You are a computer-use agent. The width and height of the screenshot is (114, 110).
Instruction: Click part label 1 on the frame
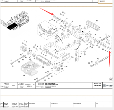pyautogui.click(x=72, y=49)
